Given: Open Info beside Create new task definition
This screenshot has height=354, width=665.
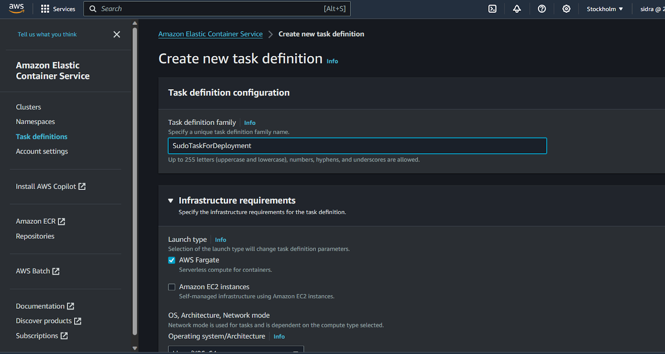Looking at the screenshot, I should [x=332, y=61].
